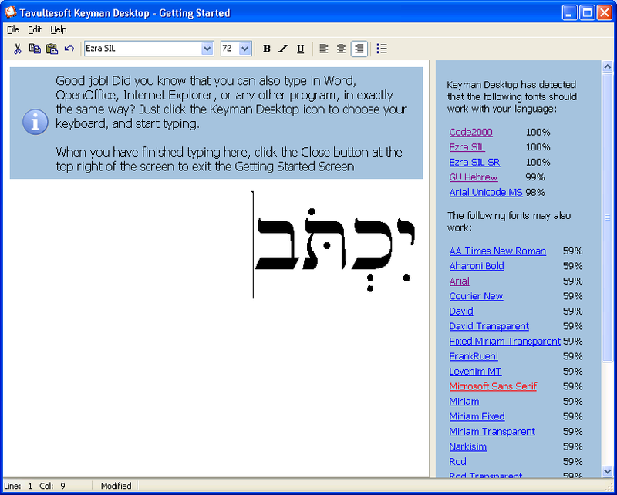
Task: Click the Undo arrow icon
Action: coord(69,49)
